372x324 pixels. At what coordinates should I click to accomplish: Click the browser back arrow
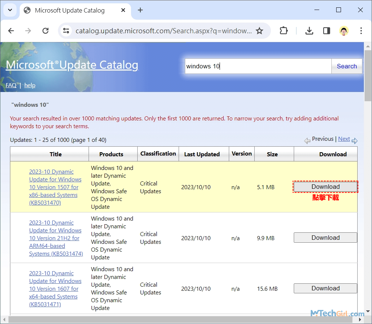11,31
